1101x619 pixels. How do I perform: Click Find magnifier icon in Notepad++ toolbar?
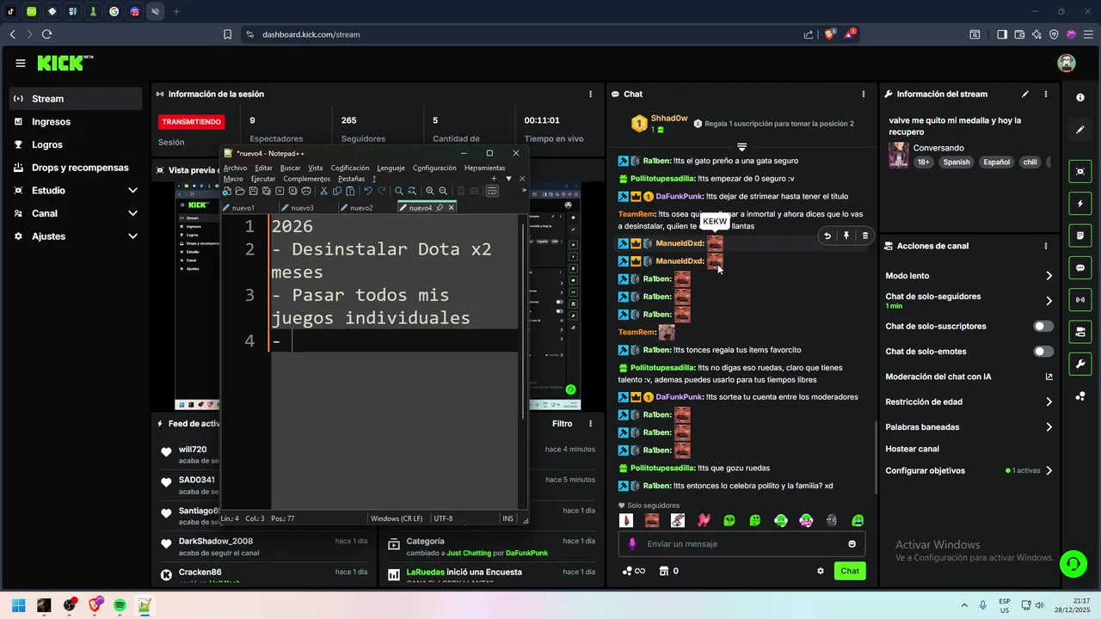tap(399, 191)
